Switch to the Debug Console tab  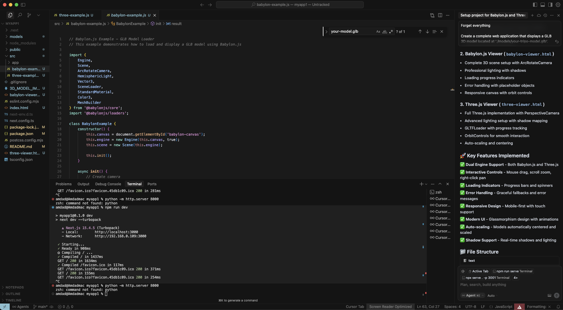108,184
